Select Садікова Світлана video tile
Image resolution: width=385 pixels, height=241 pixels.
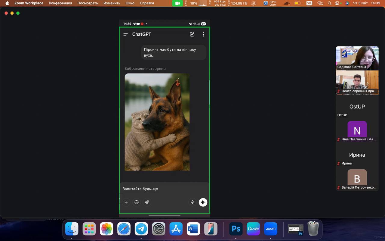click(x=357, y=58)
